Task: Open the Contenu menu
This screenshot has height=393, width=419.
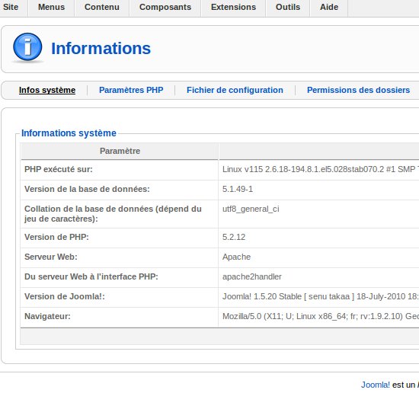Action: (x=102, y=7)
